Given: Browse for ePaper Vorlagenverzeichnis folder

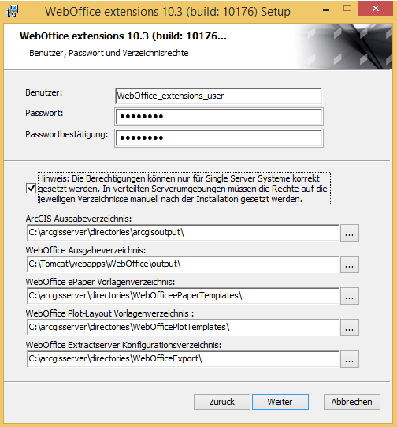Looking at the screenshot, I should coord(350,296).
